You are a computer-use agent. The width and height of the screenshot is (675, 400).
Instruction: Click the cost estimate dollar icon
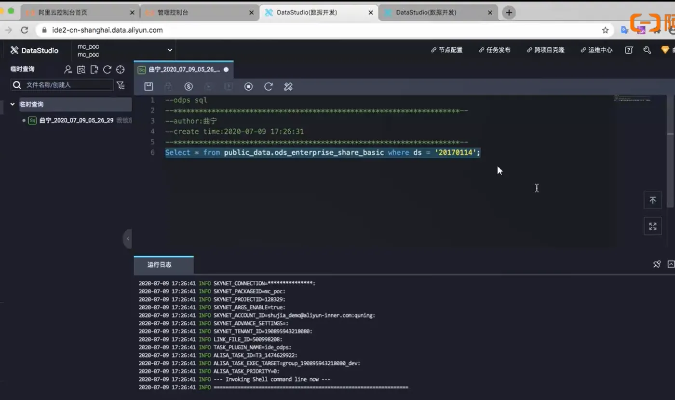[x=189, y=86]
